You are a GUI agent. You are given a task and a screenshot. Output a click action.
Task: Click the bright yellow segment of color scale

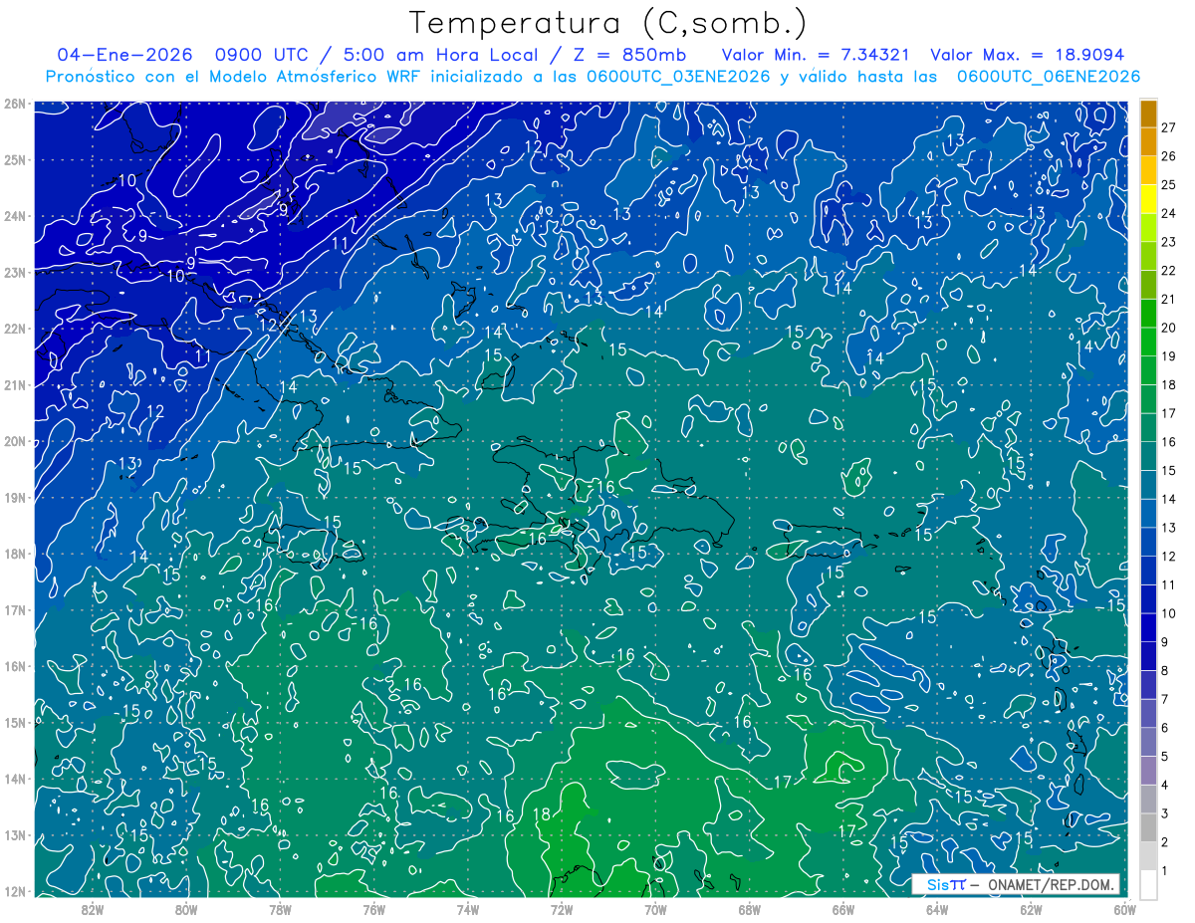click(1148, 200)
